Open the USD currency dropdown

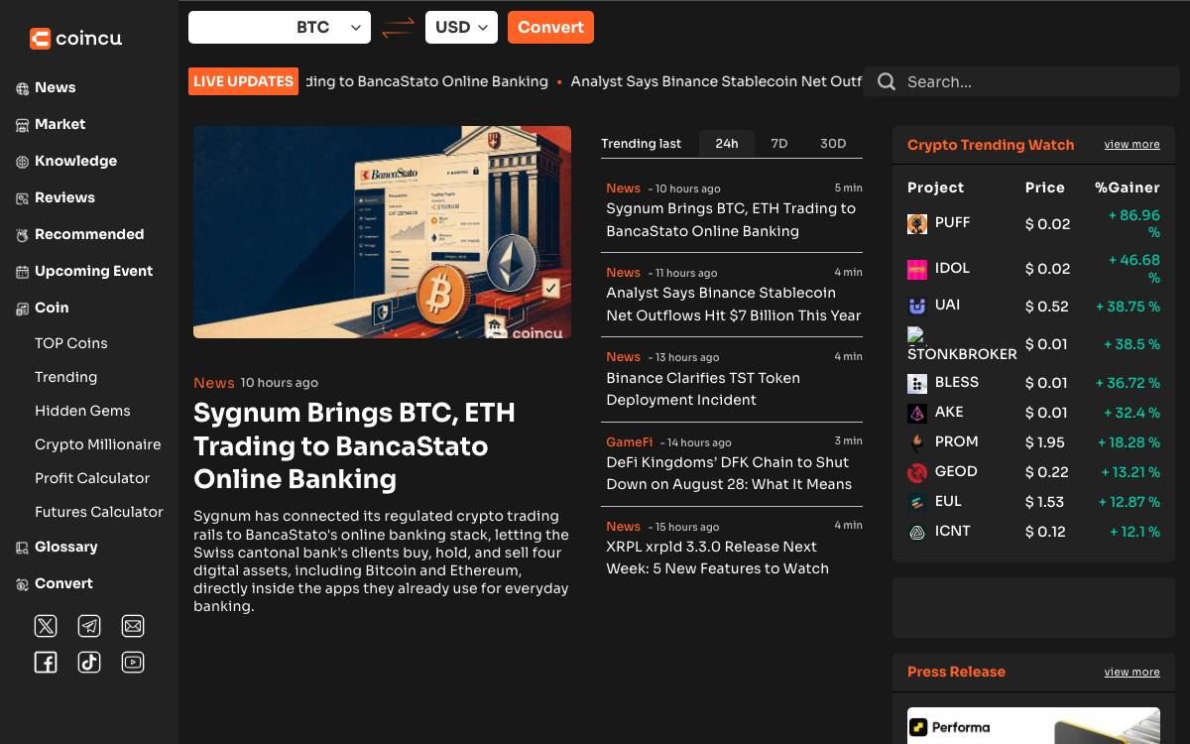(461, 28)
